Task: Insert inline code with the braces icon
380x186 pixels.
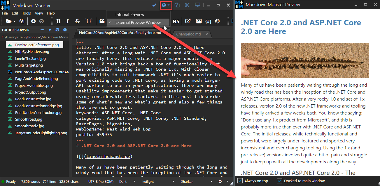Action: tap(89, 21)
